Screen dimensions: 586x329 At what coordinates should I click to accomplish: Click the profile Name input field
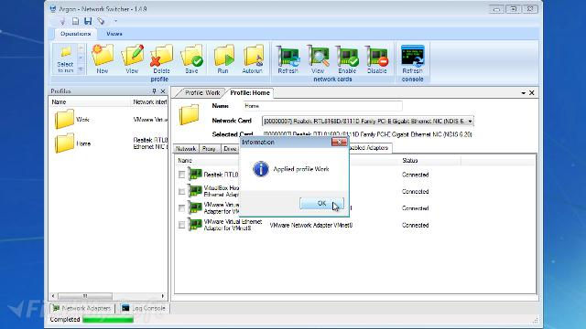322,106
